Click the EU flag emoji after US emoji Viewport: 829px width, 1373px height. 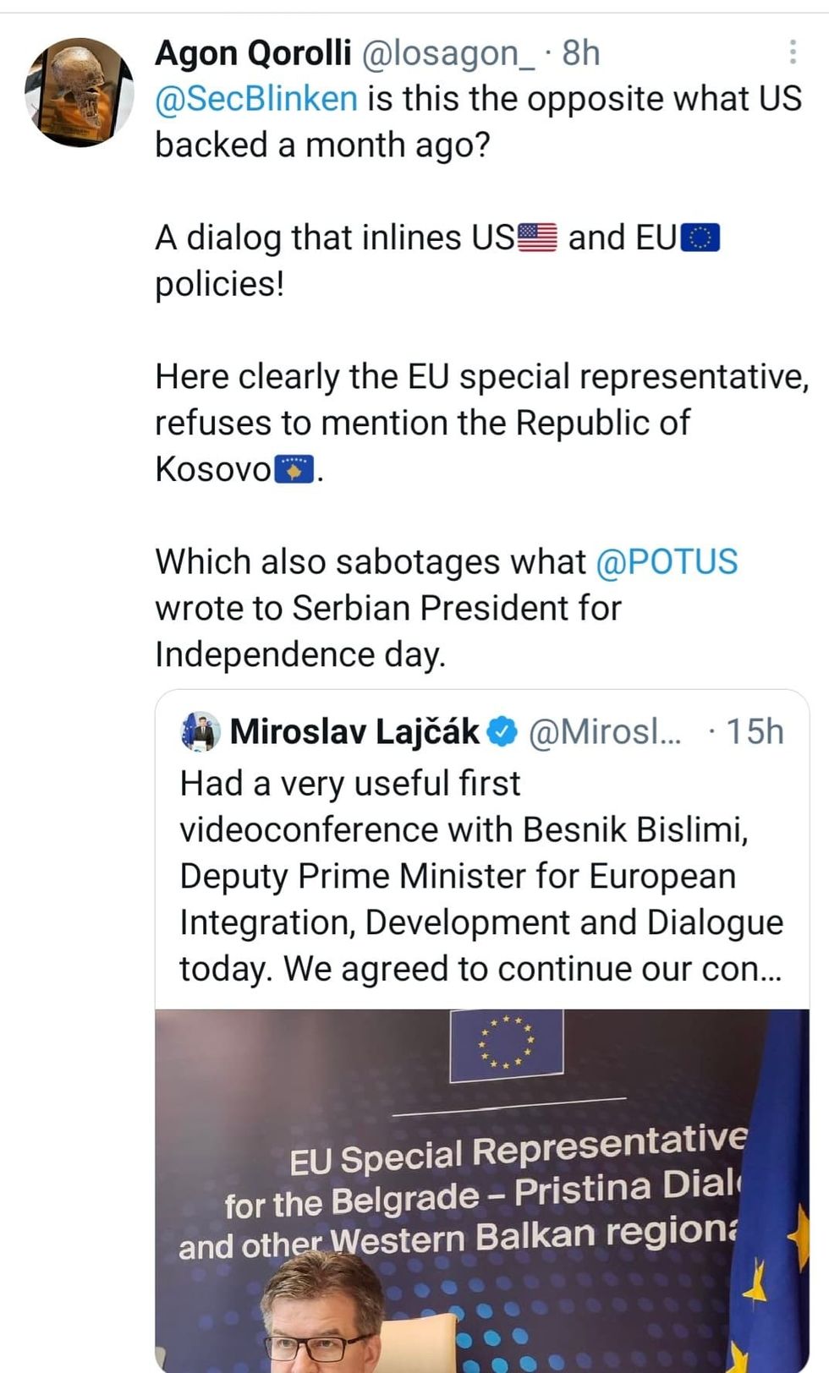(702, 236)
